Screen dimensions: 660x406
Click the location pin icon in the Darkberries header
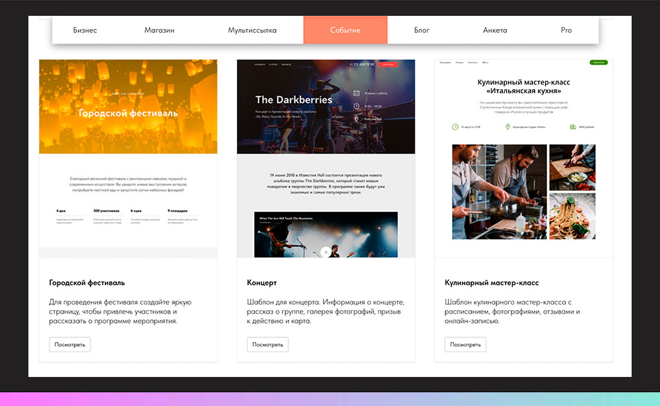click(356, 119)
